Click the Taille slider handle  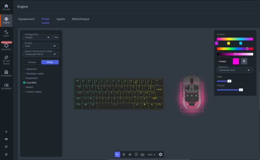(229, 81)
